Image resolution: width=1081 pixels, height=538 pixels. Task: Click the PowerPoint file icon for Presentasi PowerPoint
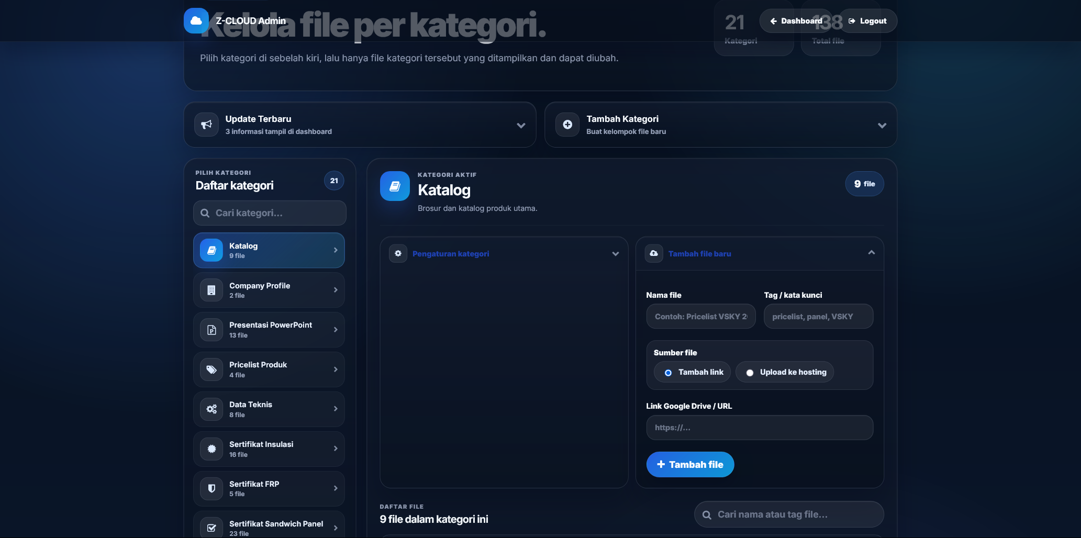click(x=211, y=330)
